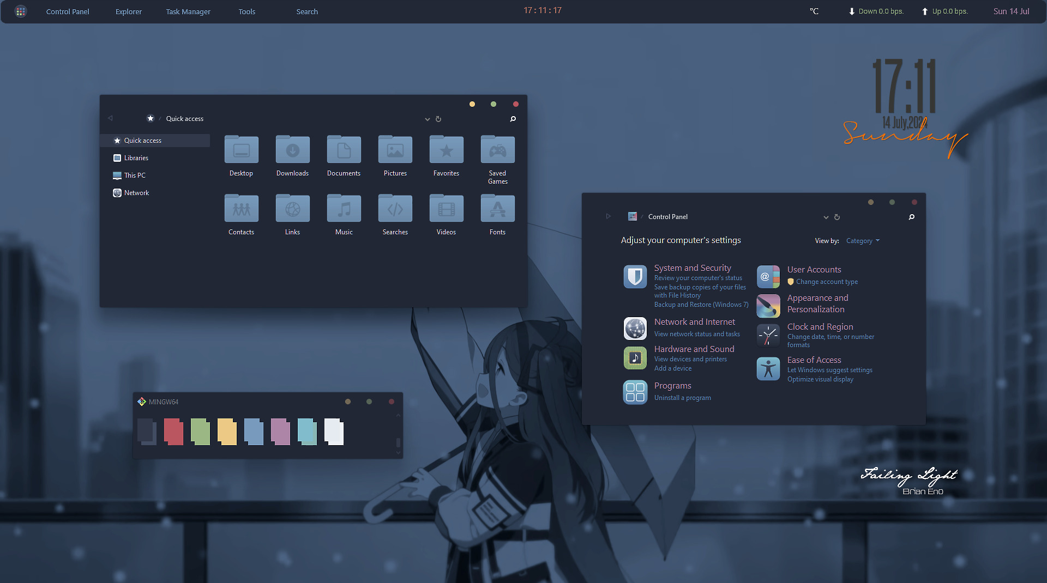The width and height of the screenshot is (1047, 583).
Task: Open the Control Panel address bar dropdown arrow
Action: pos(826,217)
